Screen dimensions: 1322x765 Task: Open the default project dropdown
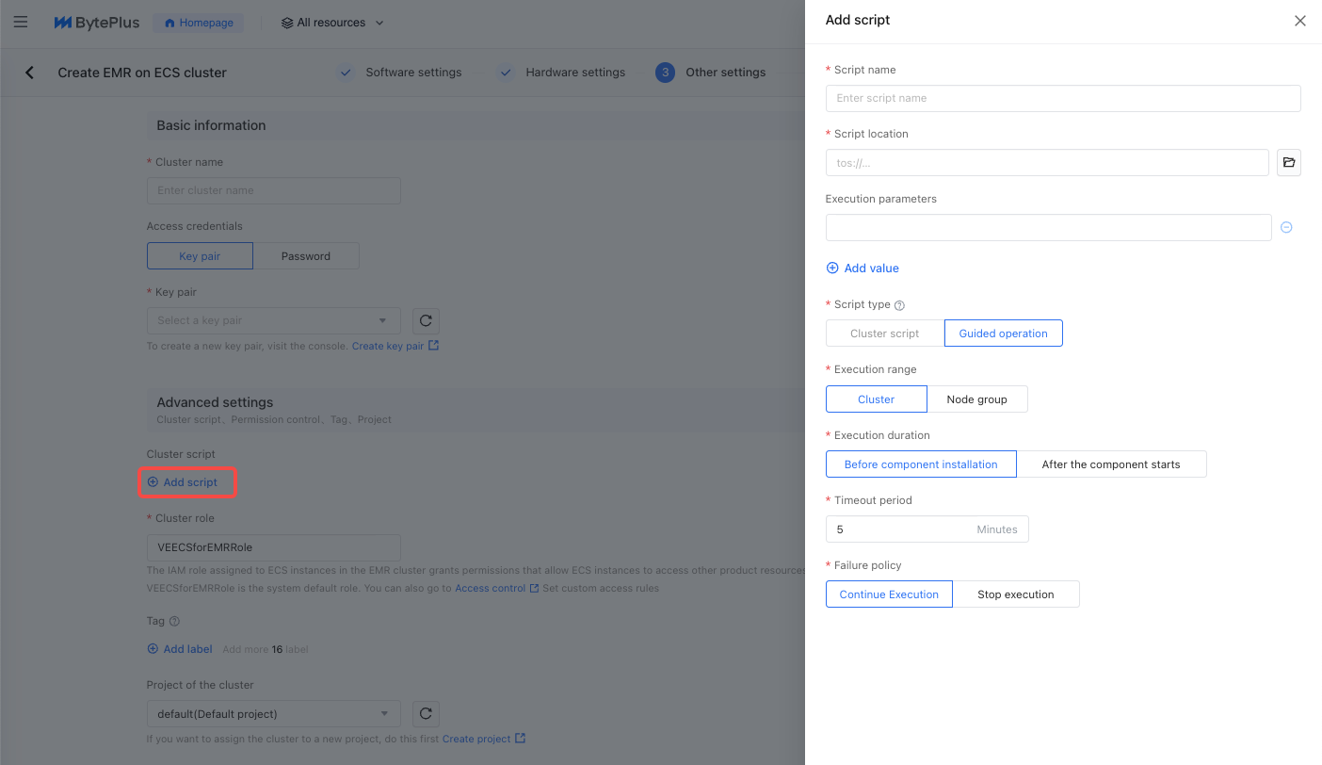(x=273, y=713)
